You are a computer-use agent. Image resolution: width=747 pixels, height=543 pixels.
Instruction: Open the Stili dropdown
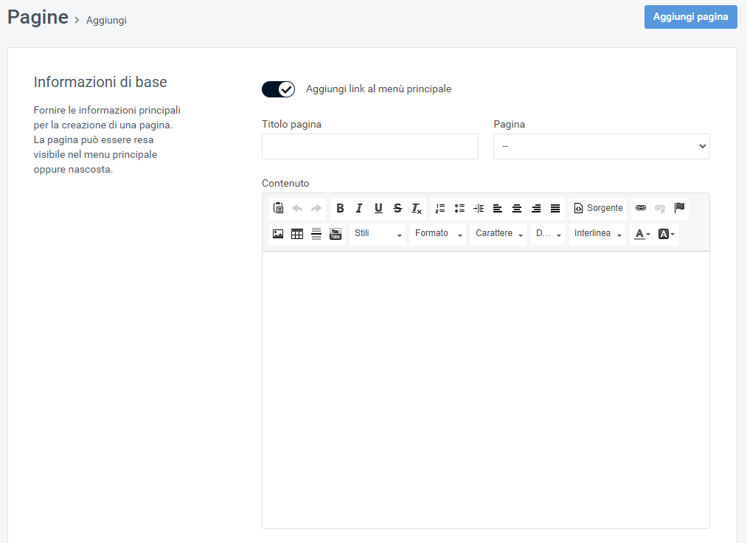(x=378, y=234)
